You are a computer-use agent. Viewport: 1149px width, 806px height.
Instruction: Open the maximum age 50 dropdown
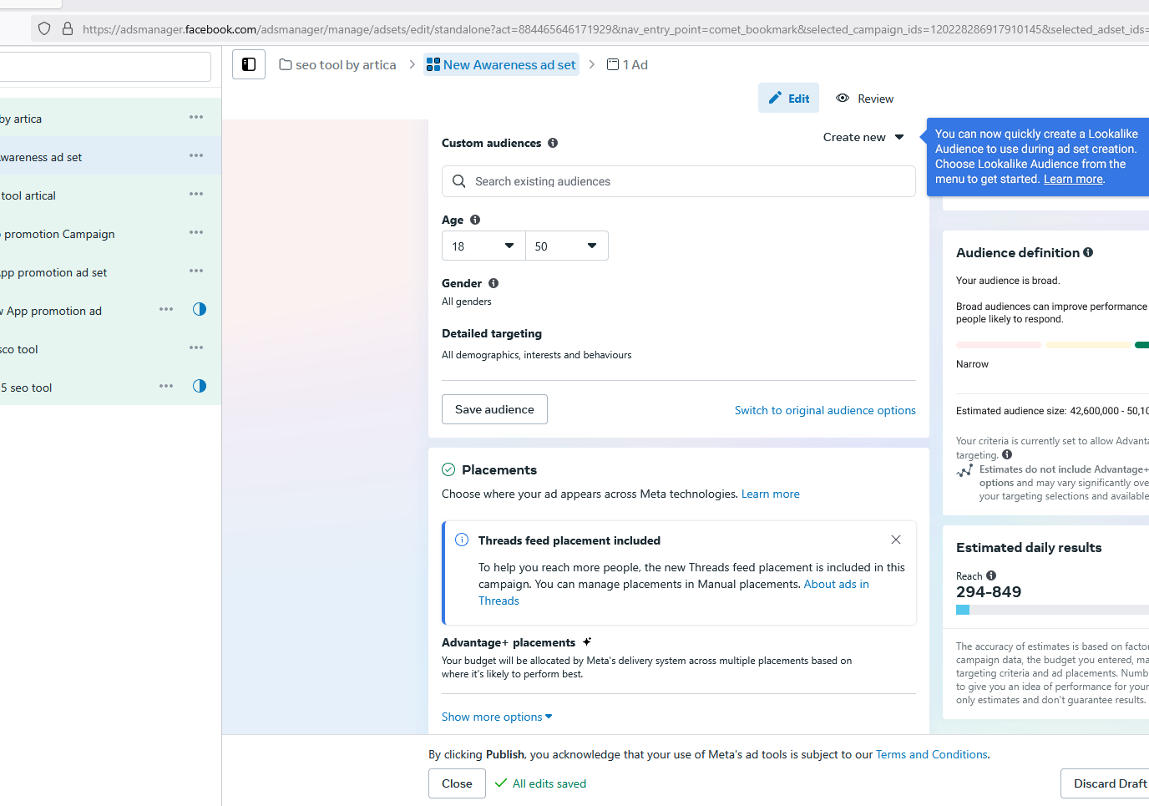[567, 246]
